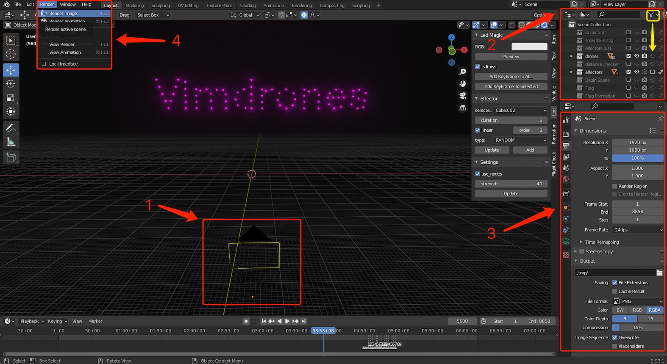Image resolution: width=667 pixels, height=364 pixels.
Task: Open the Texture properties checker icon
Action: click(x=566, y=255)
